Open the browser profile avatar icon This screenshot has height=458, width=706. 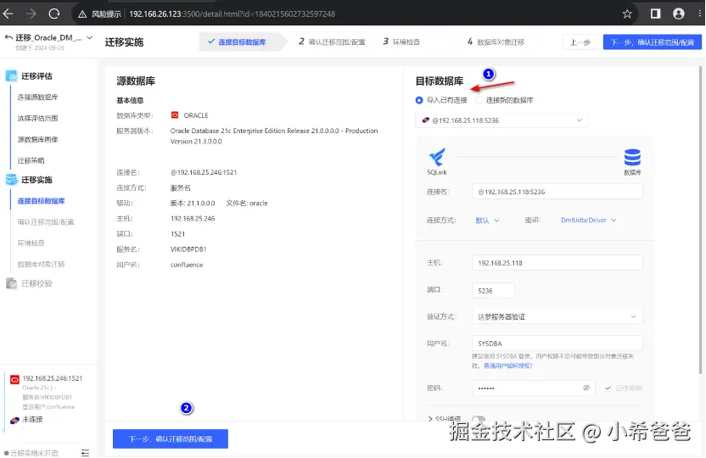pos(679,14)
